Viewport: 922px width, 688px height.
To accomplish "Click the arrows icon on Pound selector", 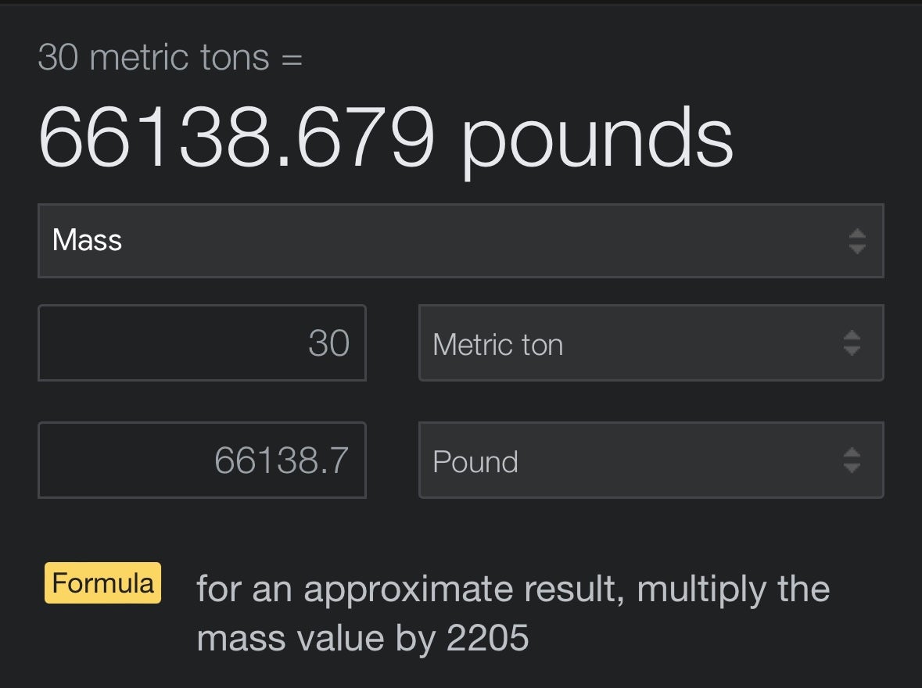I will point(852,460).
